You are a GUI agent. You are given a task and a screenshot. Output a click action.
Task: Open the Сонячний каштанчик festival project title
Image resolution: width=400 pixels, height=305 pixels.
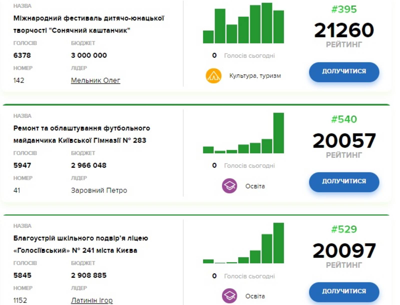(x=89, y=24)
